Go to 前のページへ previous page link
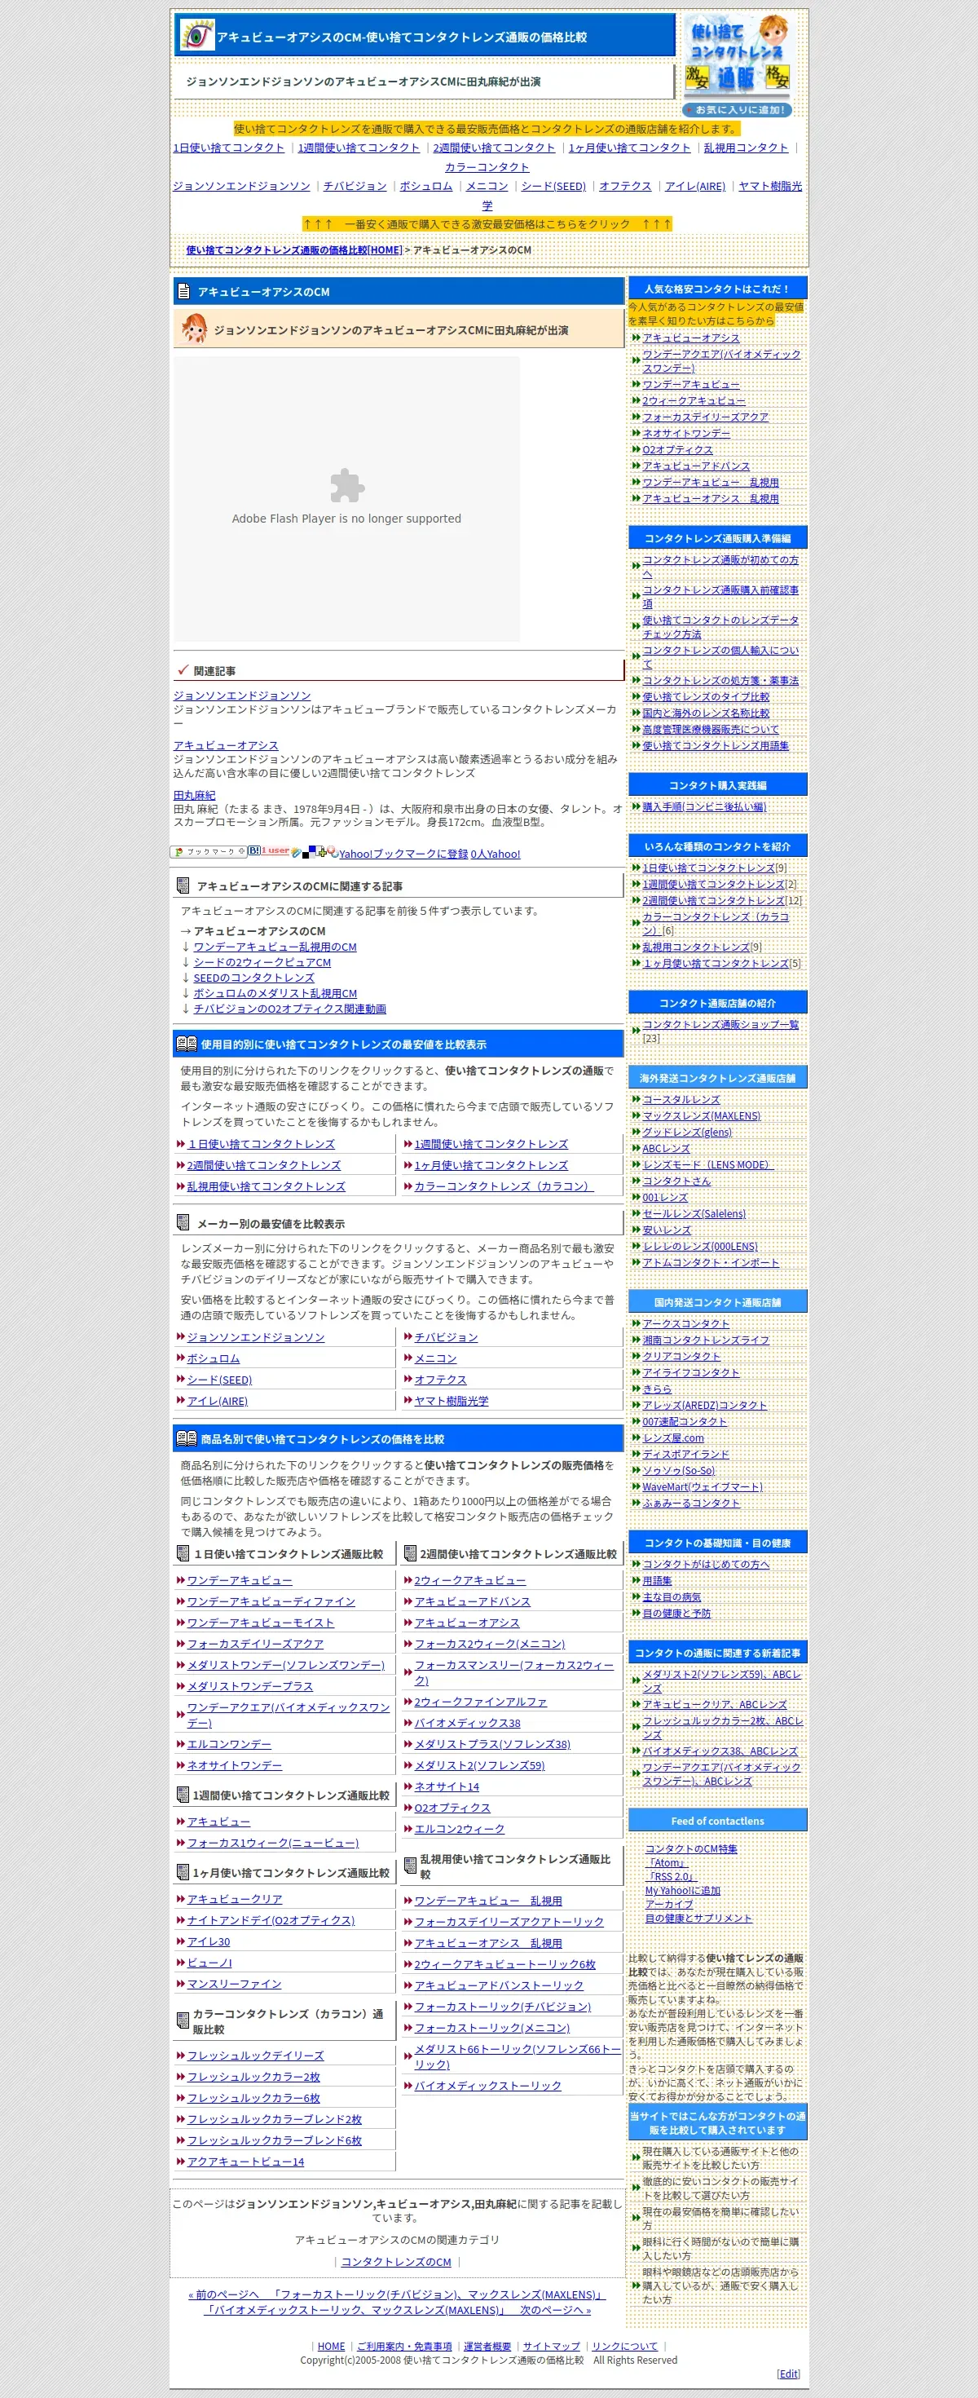Viewport: 978px width, 2398px height. [x=398, y=2294]
